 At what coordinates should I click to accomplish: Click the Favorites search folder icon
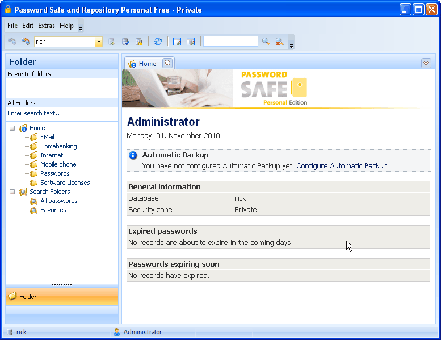click(x=33, y=210)
